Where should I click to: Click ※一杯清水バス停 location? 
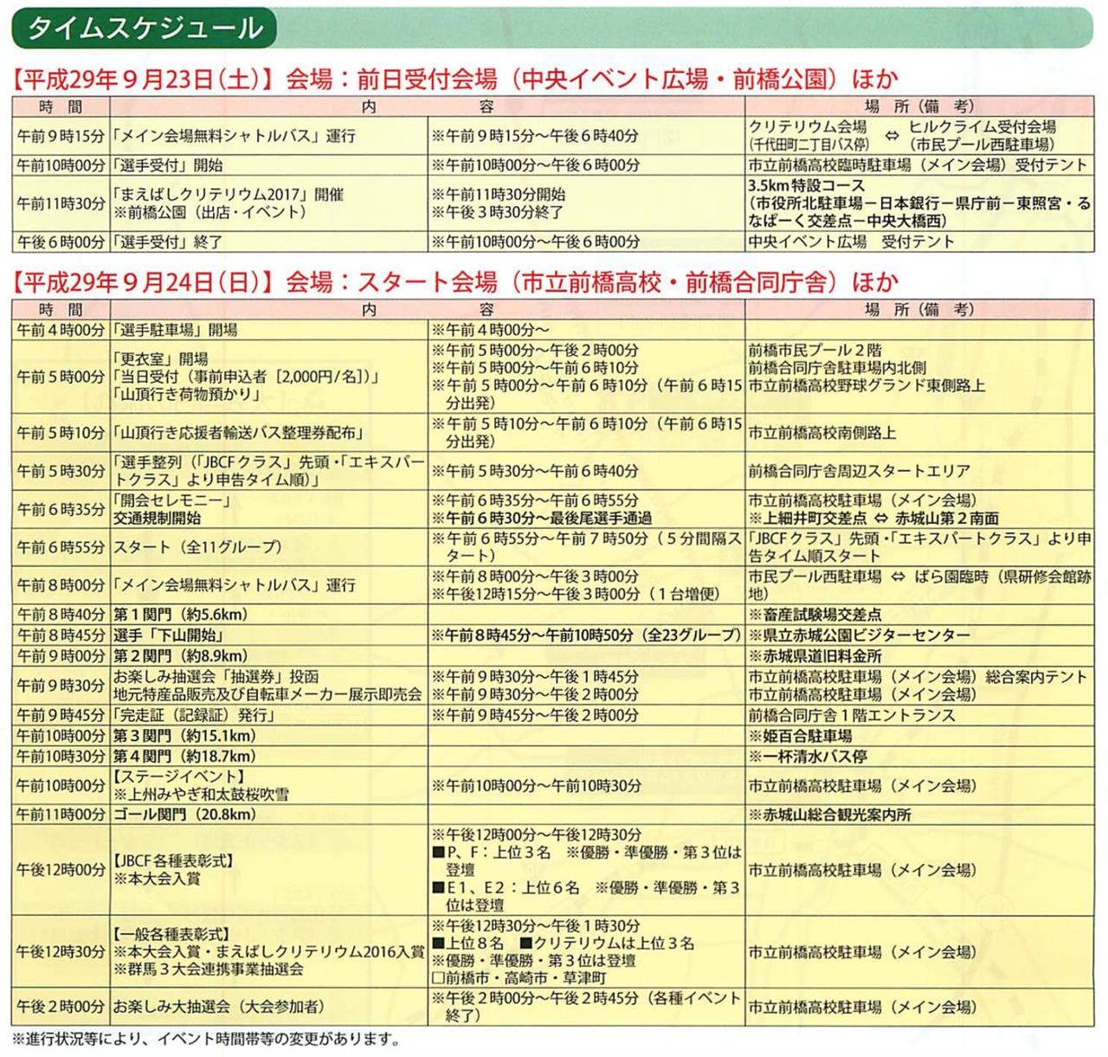coord(808,757)
